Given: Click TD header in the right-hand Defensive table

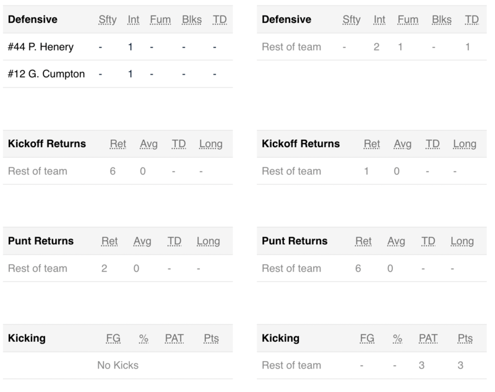Looking at the screenshot, I should [471, 20].
